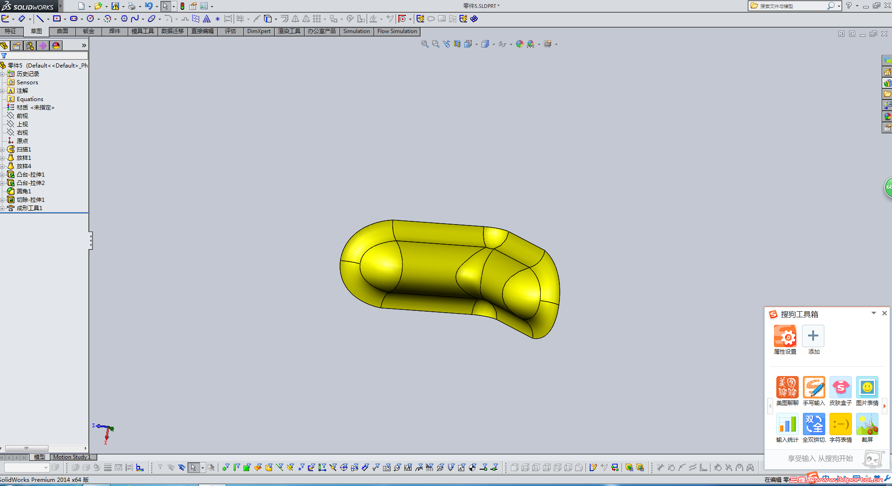
Task: Switch to the ConfigurationManager panel tab
Action: (x=30, y=46)
